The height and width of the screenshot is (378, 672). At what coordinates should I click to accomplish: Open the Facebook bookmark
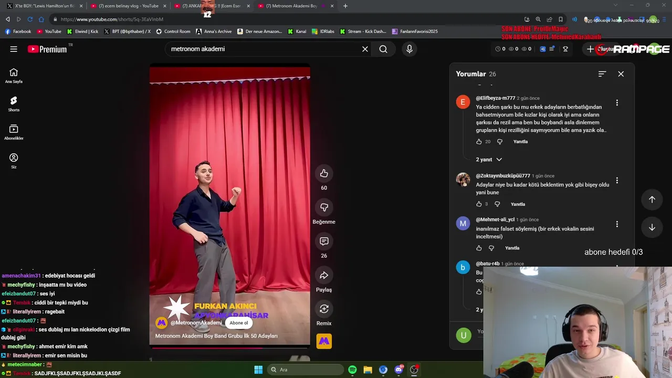point(18,31)
